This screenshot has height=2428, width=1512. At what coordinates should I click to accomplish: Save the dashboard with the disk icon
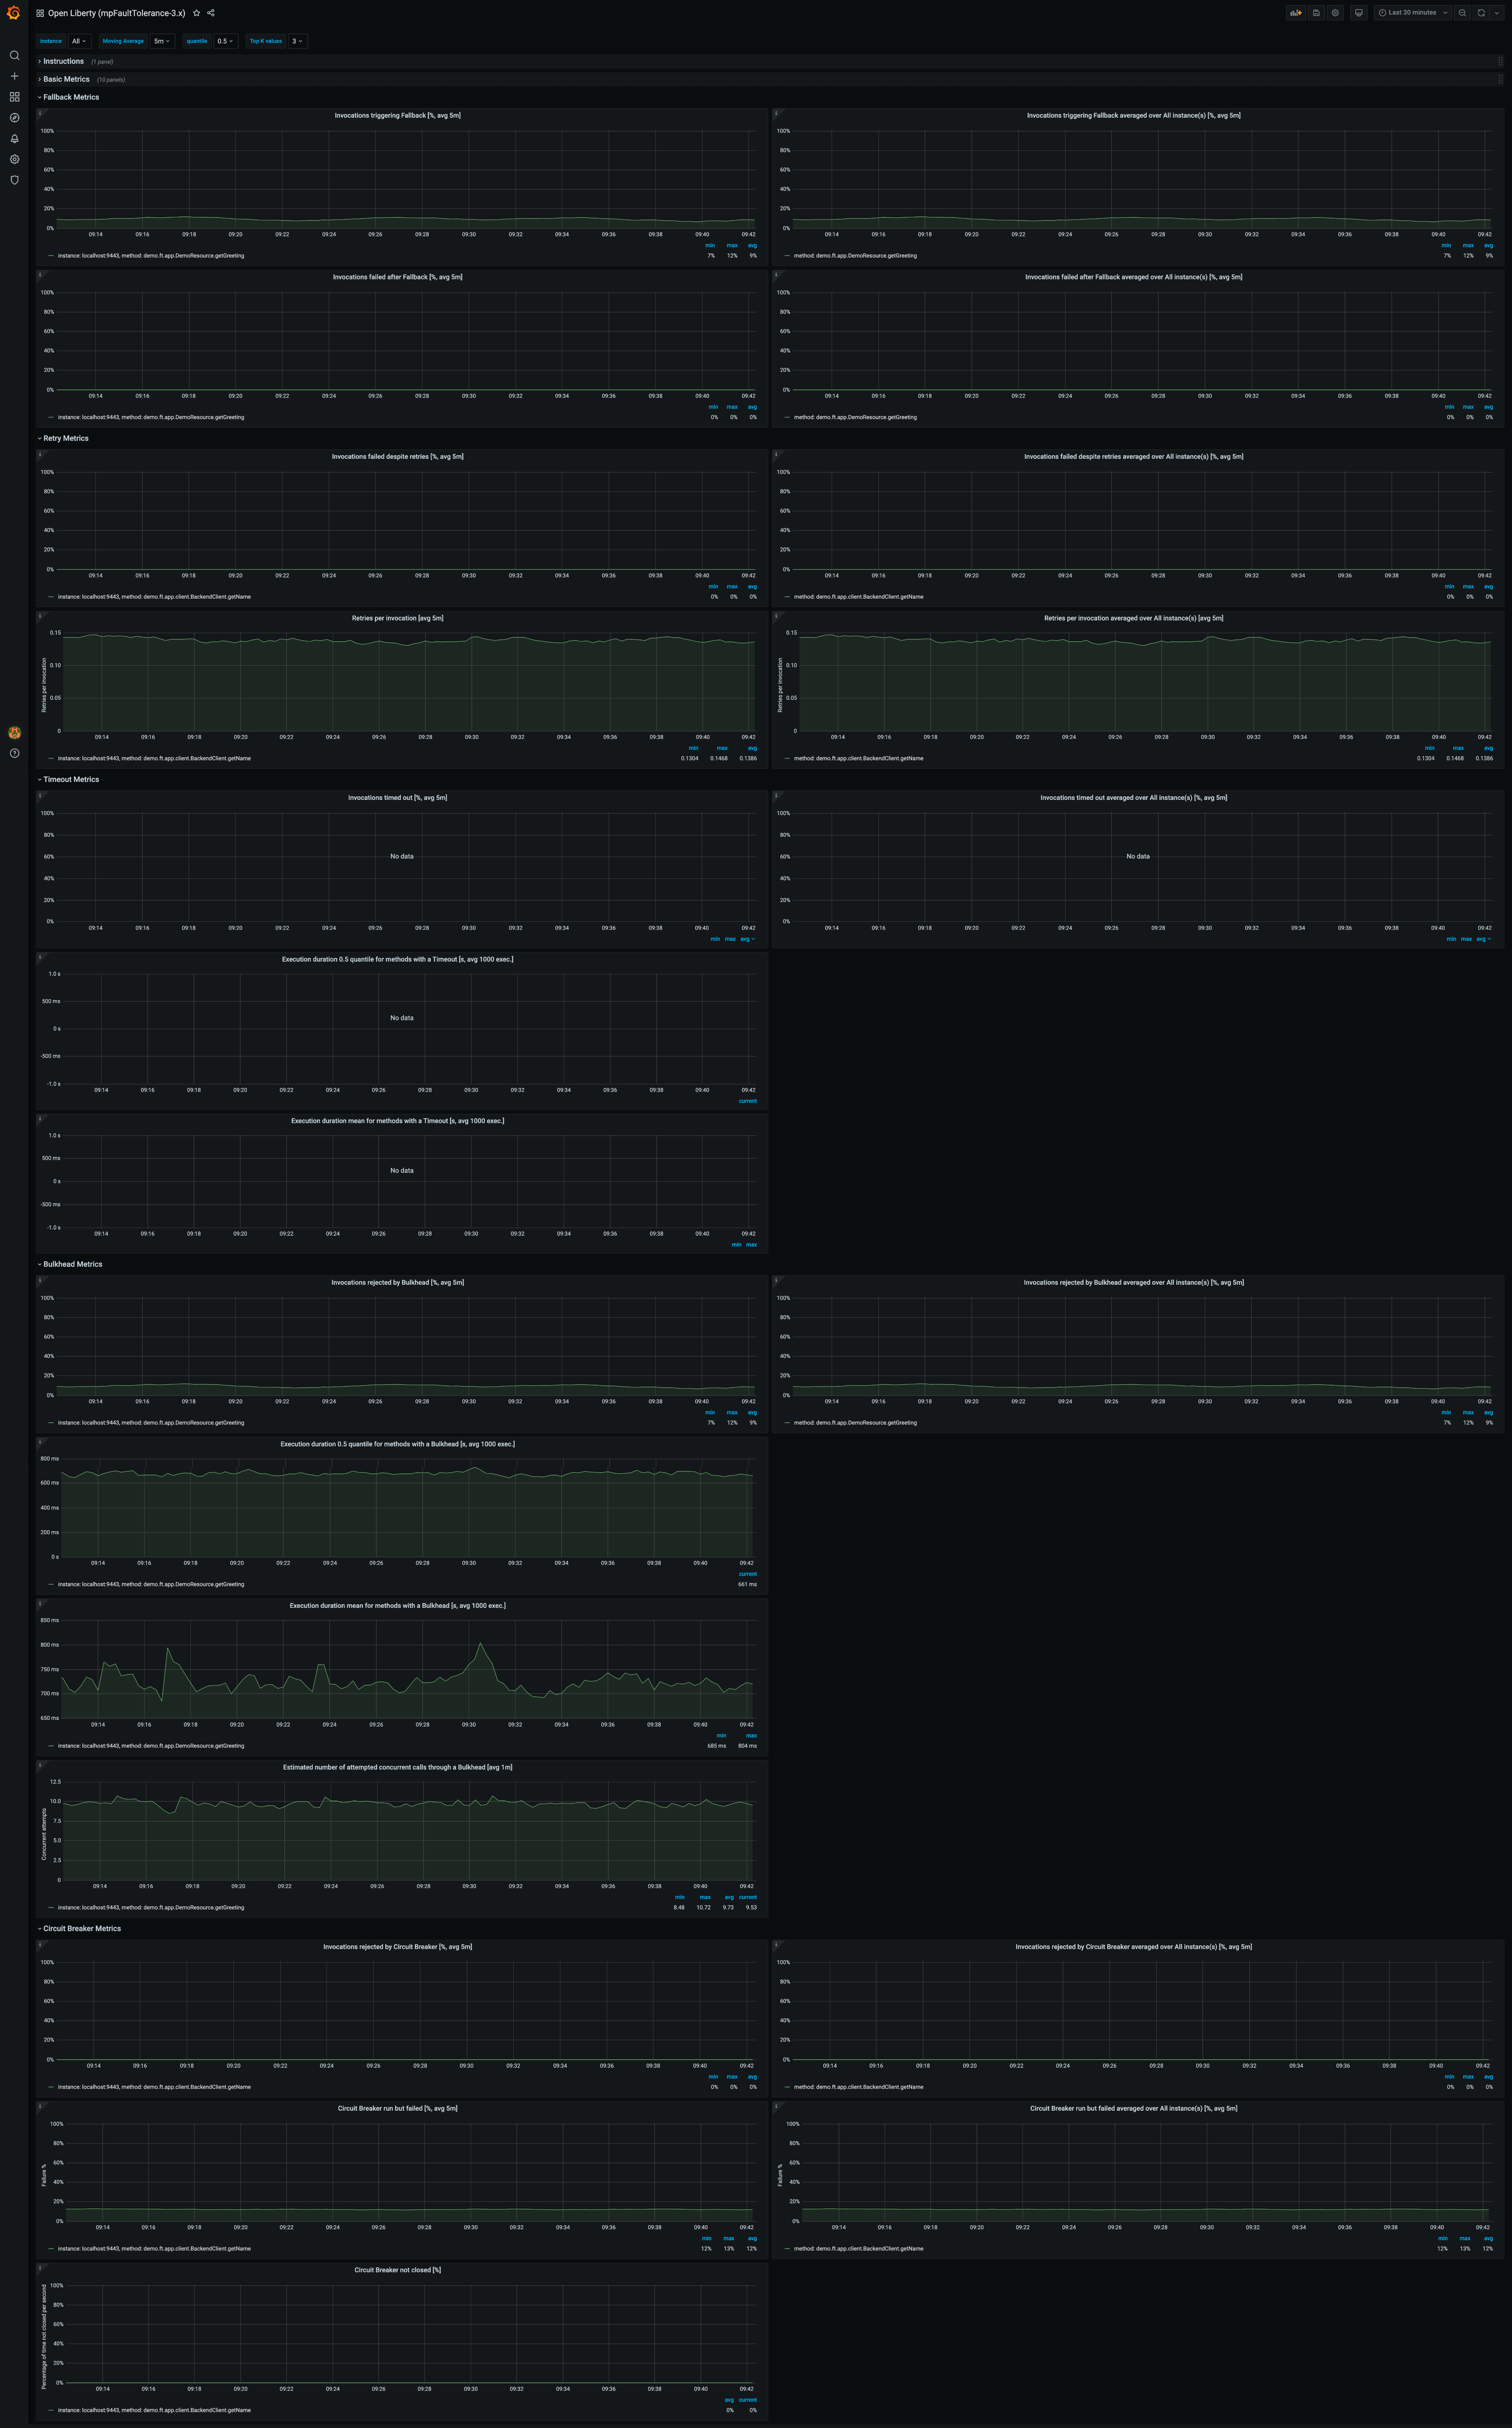click(1316, 13)
